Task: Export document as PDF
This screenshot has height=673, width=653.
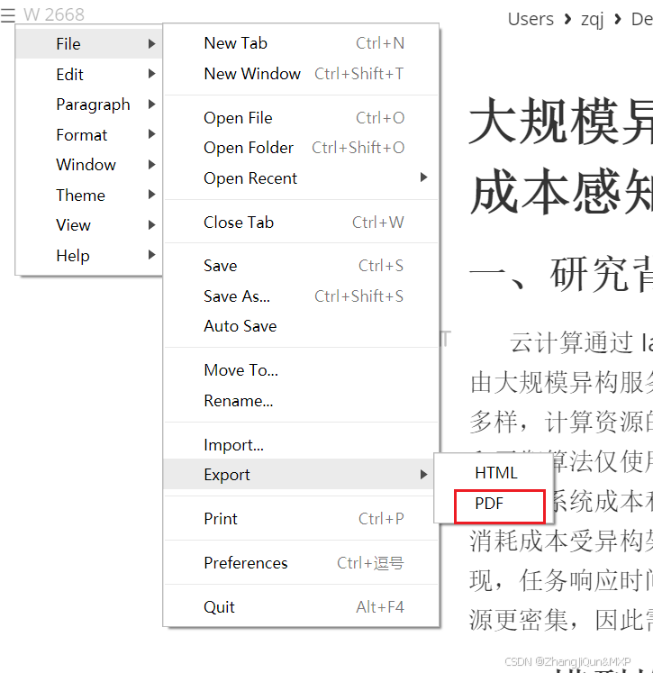Action: 494,504
